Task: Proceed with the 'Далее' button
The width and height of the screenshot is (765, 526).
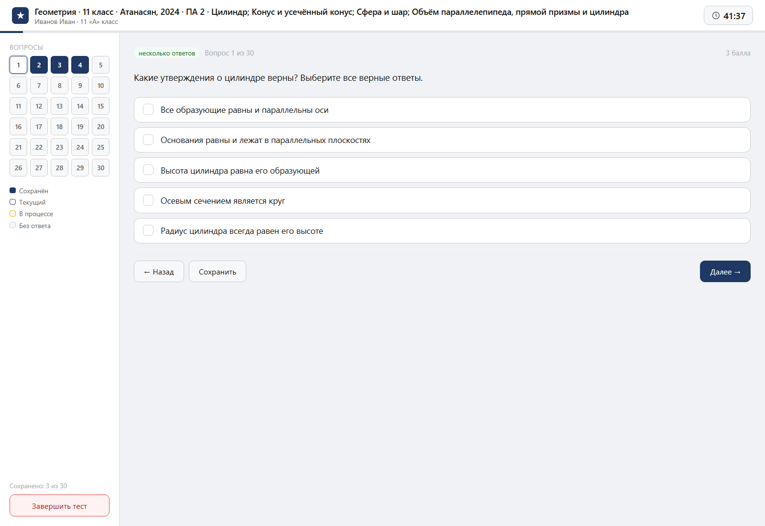Action: pyautogui.click(x=725, y=272)
